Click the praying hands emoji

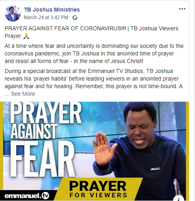tap(26, 36)
